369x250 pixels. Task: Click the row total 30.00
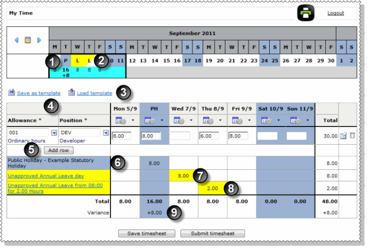click(330, 136)
